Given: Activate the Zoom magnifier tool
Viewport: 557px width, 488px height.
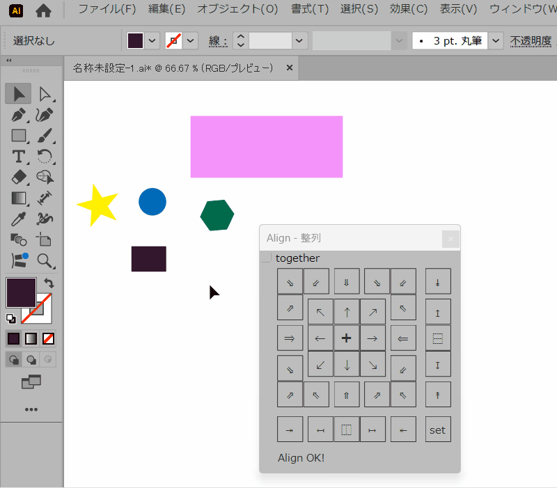Looking at the screenshot, I should (x=45, y=261).
